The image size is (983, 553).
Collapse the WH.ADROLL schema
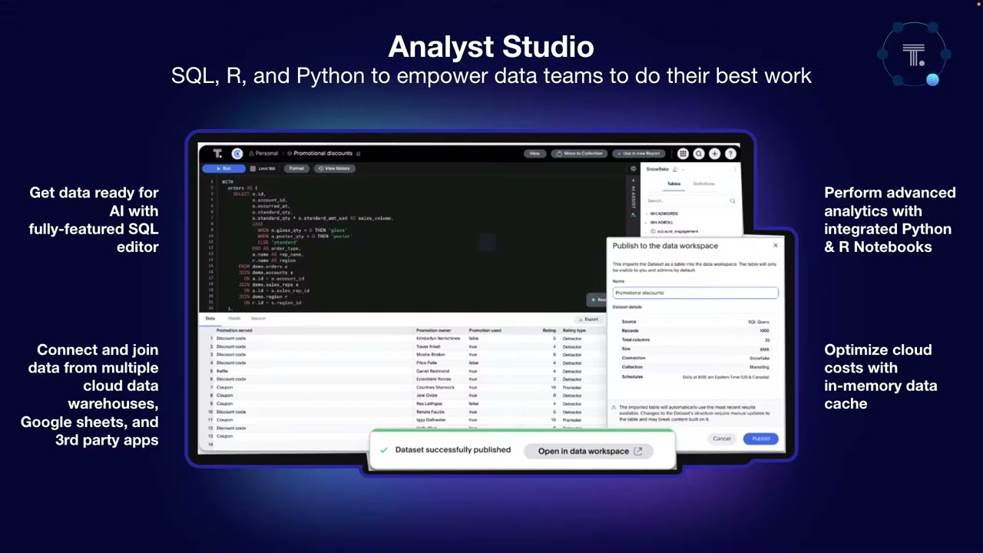click(x=646, y=223)
